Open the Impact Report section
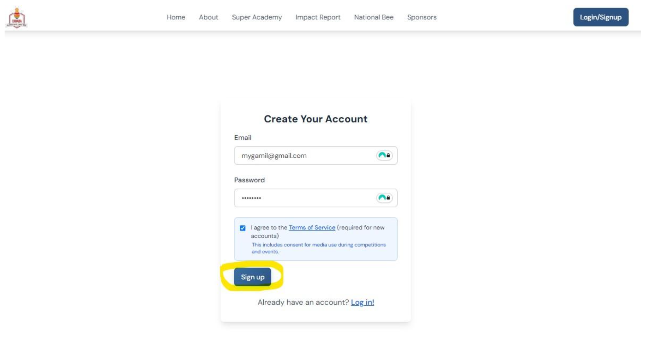Viewport: 652px width, 348px height. pyautogui.click(x=317, y=17)
